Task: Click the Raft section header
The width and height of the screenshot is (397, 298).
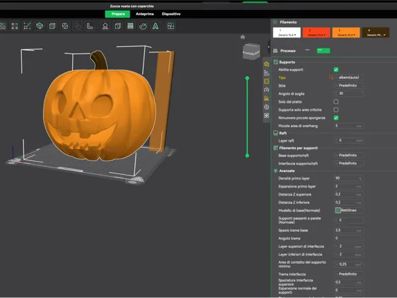Action: (283, 133)
